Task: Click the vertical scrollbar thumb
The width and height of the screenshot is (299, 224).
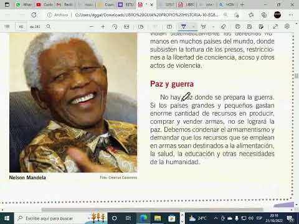Action: coord(297,76)
